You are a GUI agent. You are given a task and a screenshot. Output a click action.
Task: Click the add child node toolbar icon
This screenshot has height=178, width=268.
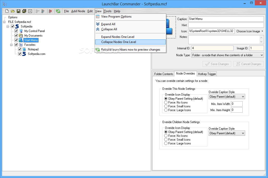(x=43, y=11)
